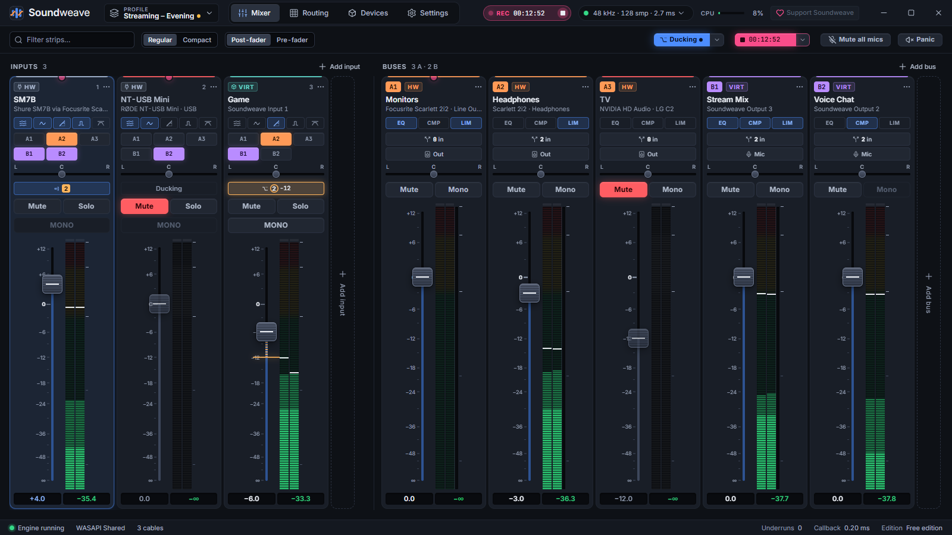Open Game strip ducking -12 settings
The height and width of the screenshot is (535, 952).
pyautogui.click(x=276, y=188)
